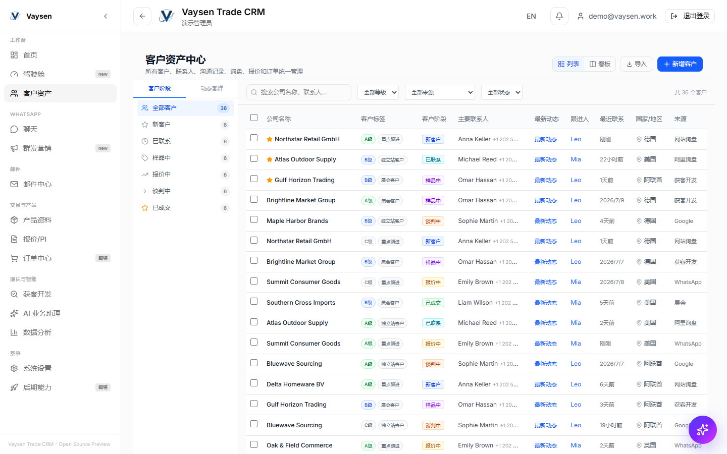Click the 最近联系 column header
Viewport: 727px width, 454px height.
click(611, 119)
